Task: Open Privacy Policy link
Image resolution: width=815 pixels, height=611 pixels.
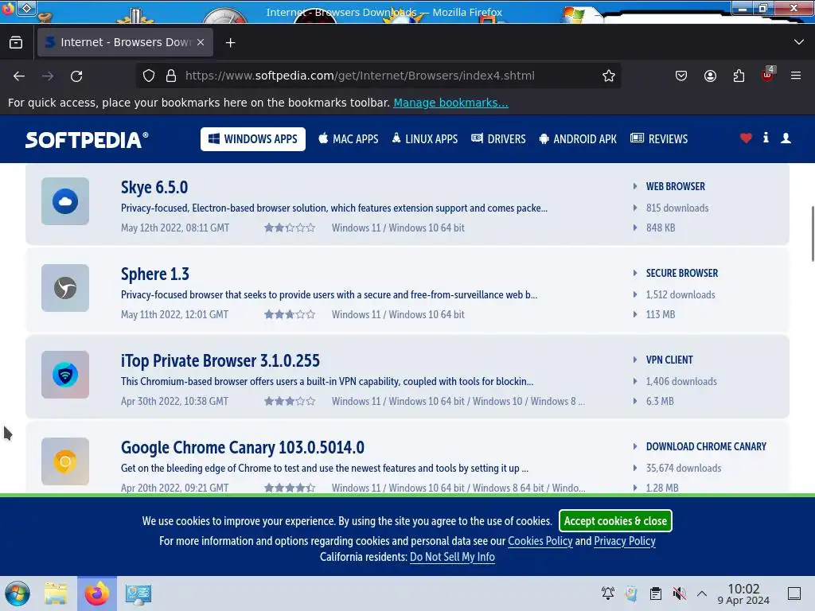Action: [x=625, y=541]
